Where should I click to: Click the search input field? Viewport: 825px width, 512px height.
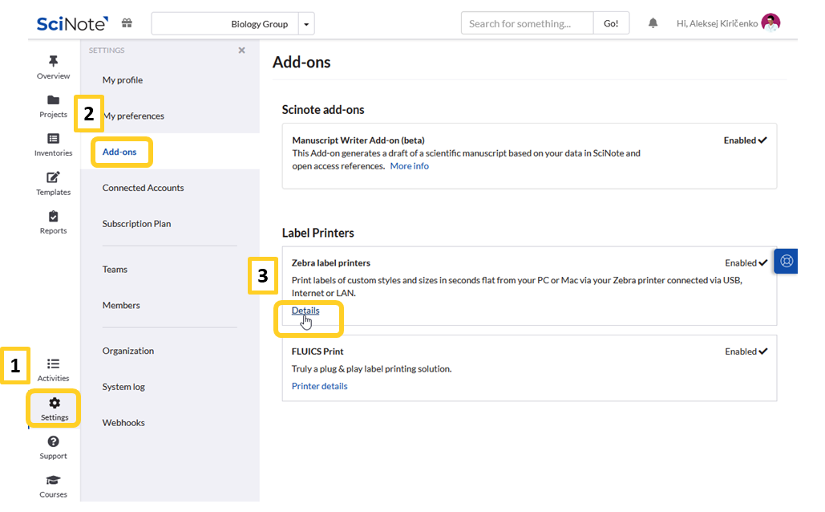tap(527, 23)
